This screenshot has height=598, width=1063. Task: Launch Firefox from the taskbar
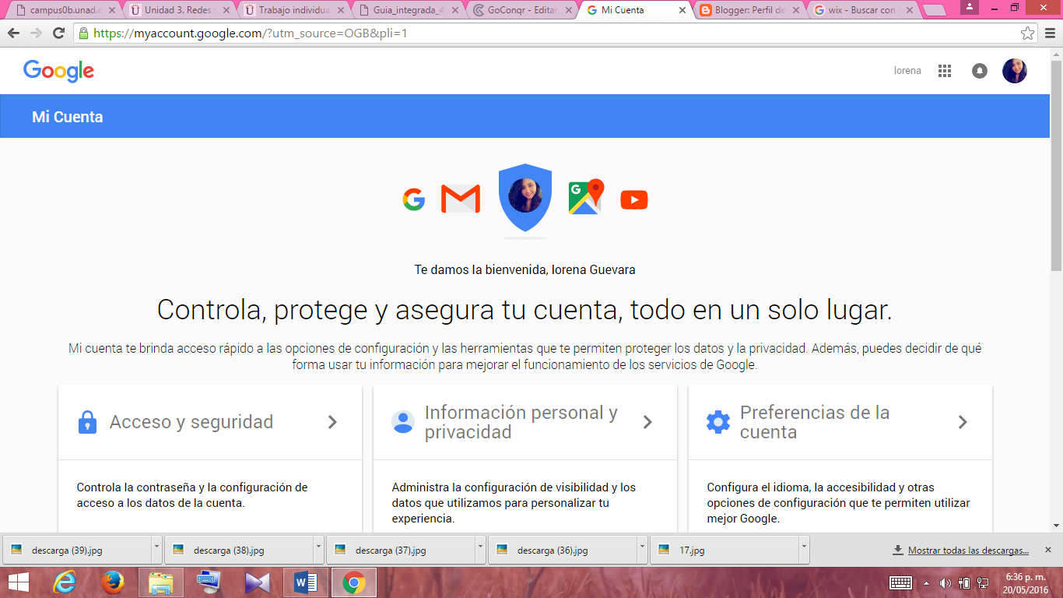[x=113, y=582]
